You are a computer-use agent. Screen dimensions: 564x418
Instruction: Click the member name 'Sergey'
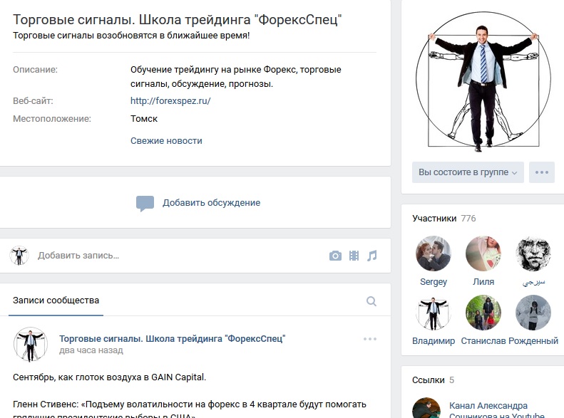(434, 282)
